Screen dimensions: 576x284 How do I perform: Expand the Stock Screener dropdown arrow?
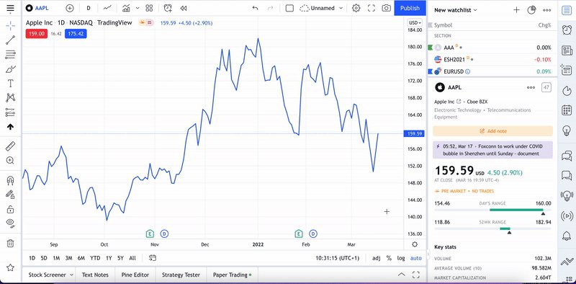coord(71,275)
